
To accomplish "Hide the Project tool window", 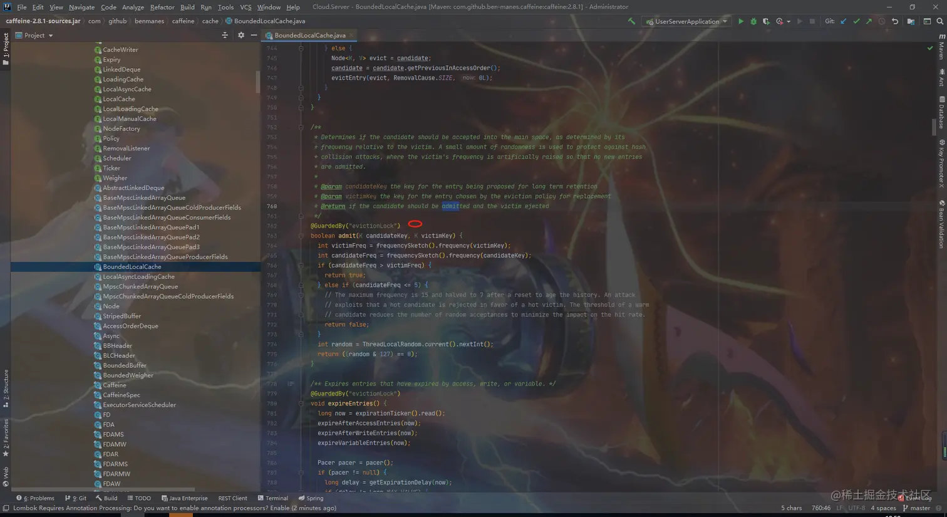I will (254, 35).
